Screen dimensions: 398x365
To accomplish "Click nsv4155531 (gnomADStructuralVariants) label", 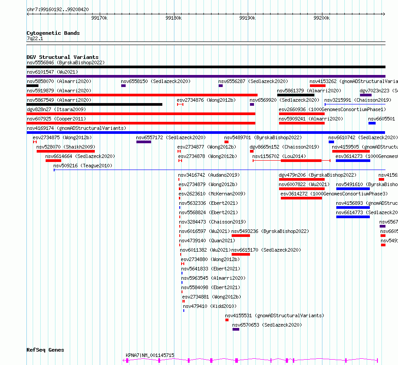I will pyautogui.click(x=275, y=315).
